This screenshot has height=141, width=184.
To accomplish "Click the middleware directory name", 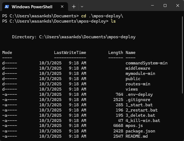I will 138,68.
